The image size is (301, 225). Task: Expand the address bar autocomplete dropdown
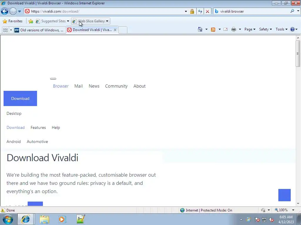(x=186, y=11)
